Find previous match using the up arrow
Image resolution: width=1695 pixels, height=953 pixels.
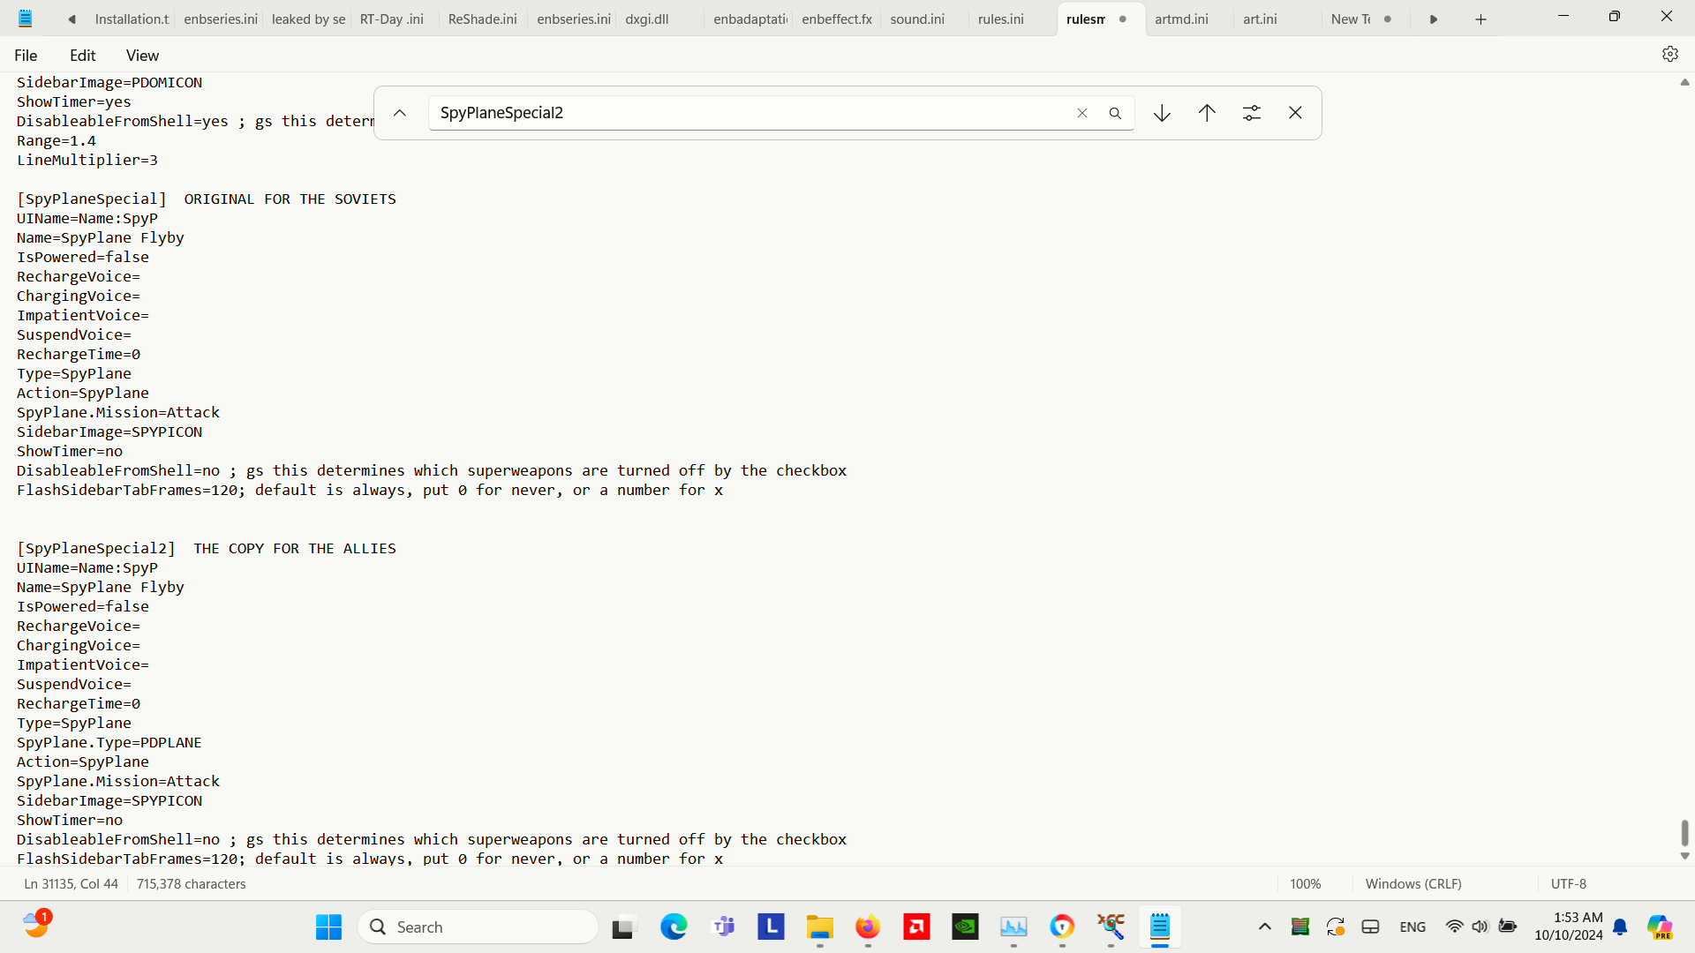pos(1206,113)
